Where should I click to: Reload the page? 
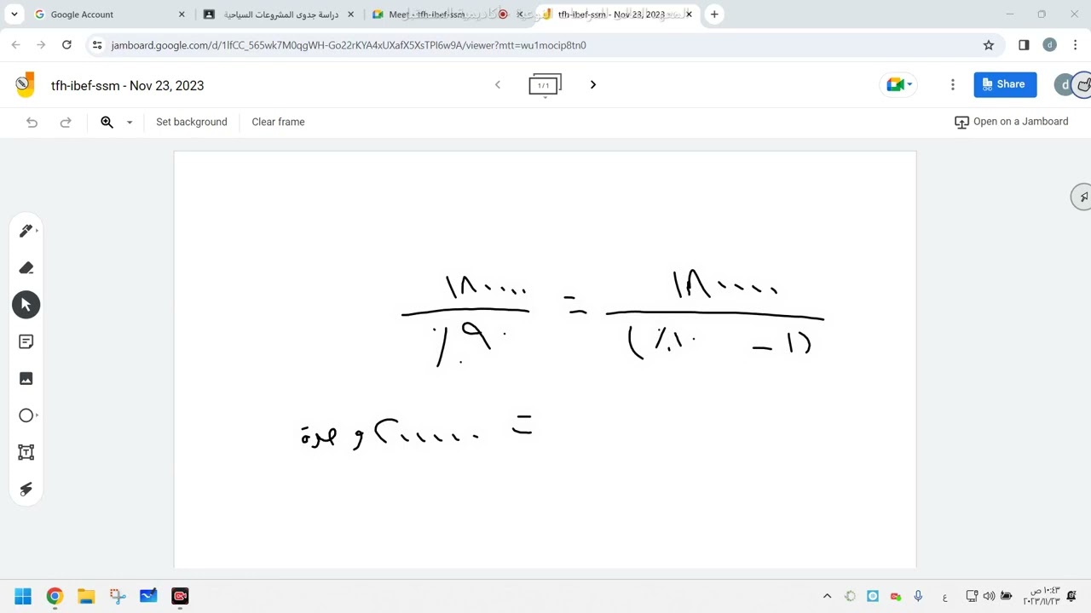tap(66, 45)
